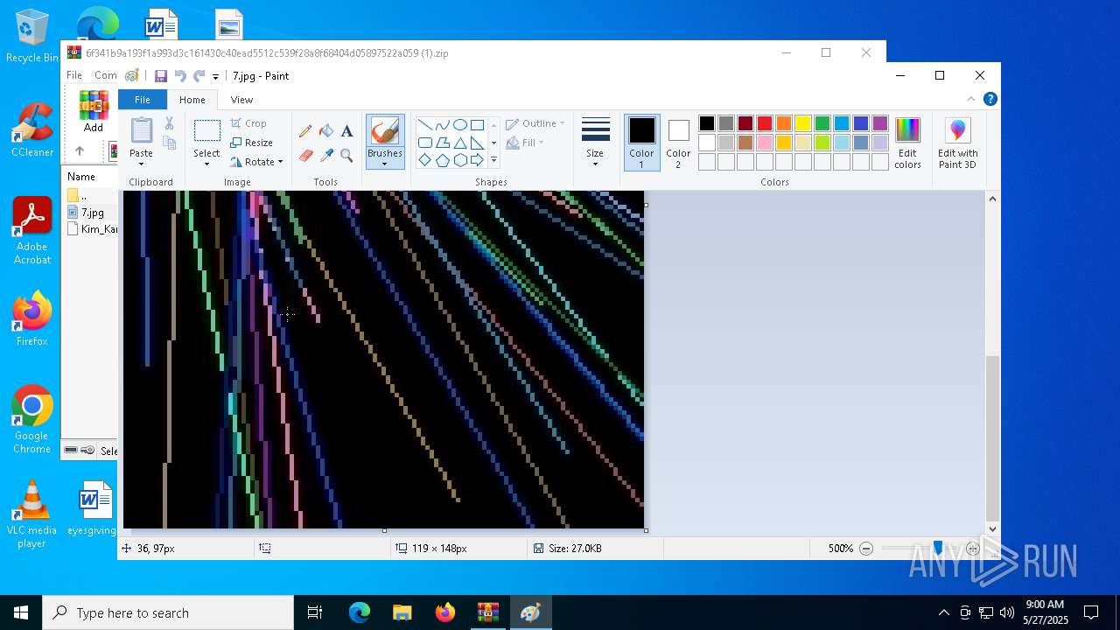Open Edit with Paint 3D

958,143
